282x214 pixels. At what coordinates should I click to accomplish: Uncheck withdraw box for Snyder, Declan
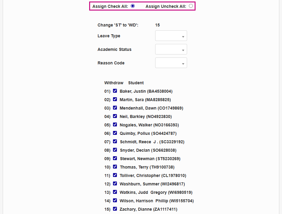click(115, 150)
